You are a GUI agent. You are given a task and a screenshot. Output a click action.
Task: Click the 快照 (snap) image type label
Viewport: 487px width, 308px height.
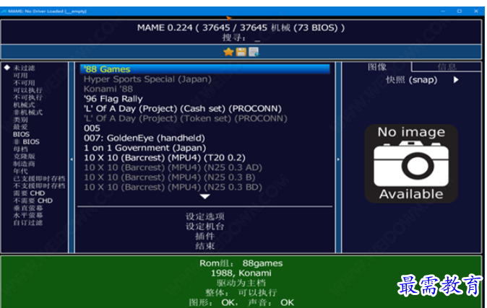coord(412,80)
